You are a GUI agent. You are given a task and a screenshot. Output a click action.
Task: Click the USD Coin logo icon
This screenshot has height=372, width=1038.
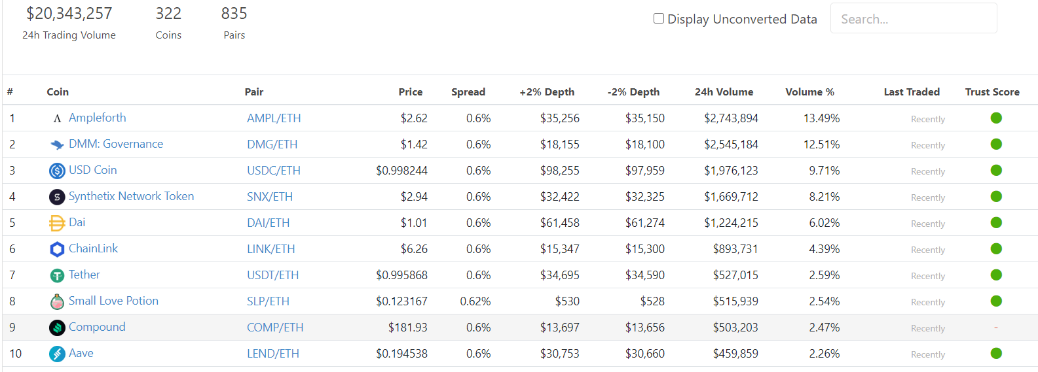[x=57, y=171]
